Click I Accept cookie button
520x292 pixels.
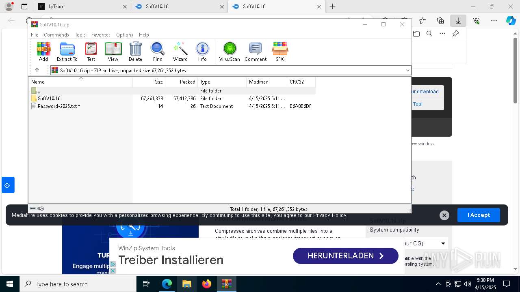pyautogui.click(x=479, y=215)
